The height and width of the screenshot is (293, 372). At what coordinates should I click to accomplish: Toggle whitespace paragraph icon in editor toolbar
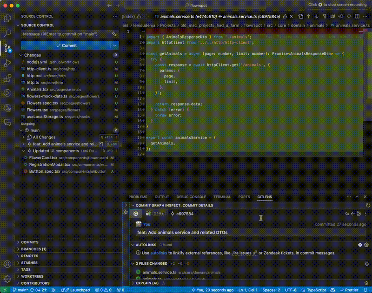click(x=325, y=16)
